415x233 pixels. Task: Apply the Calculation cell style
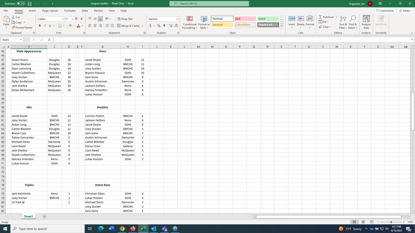point(246,25)
